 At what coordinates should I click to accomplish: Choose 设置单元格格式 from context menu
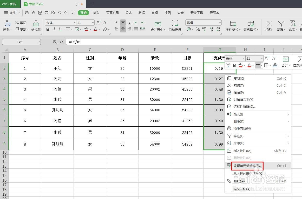click(x=247, y=166)
